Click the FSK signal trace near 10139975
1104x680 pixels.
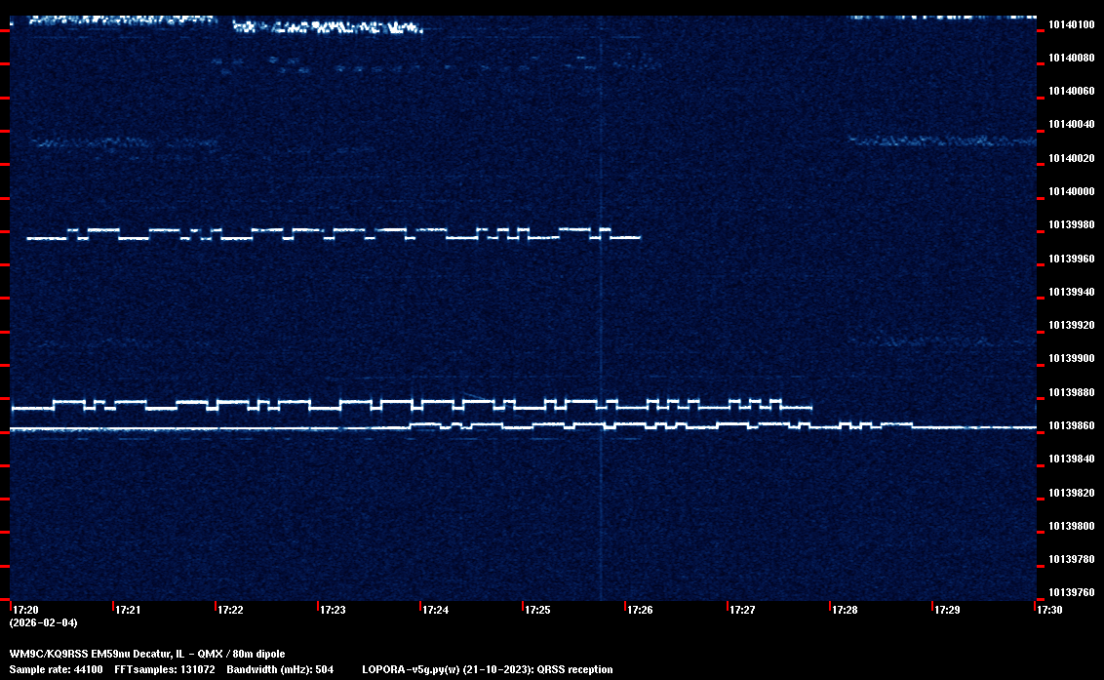pos(332,233)
